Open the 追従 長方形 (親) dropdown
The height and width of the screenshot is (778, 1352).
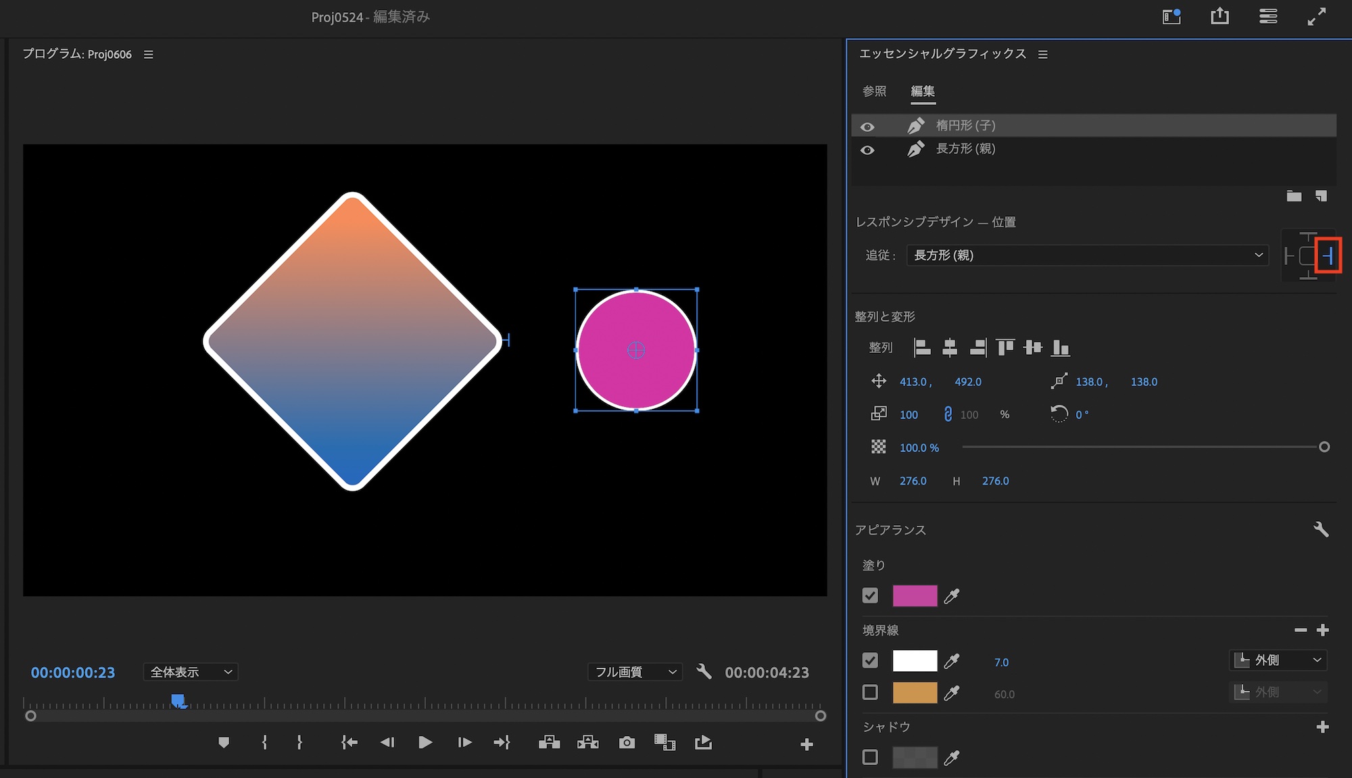pyautogui.click(x=1087, y=255)
